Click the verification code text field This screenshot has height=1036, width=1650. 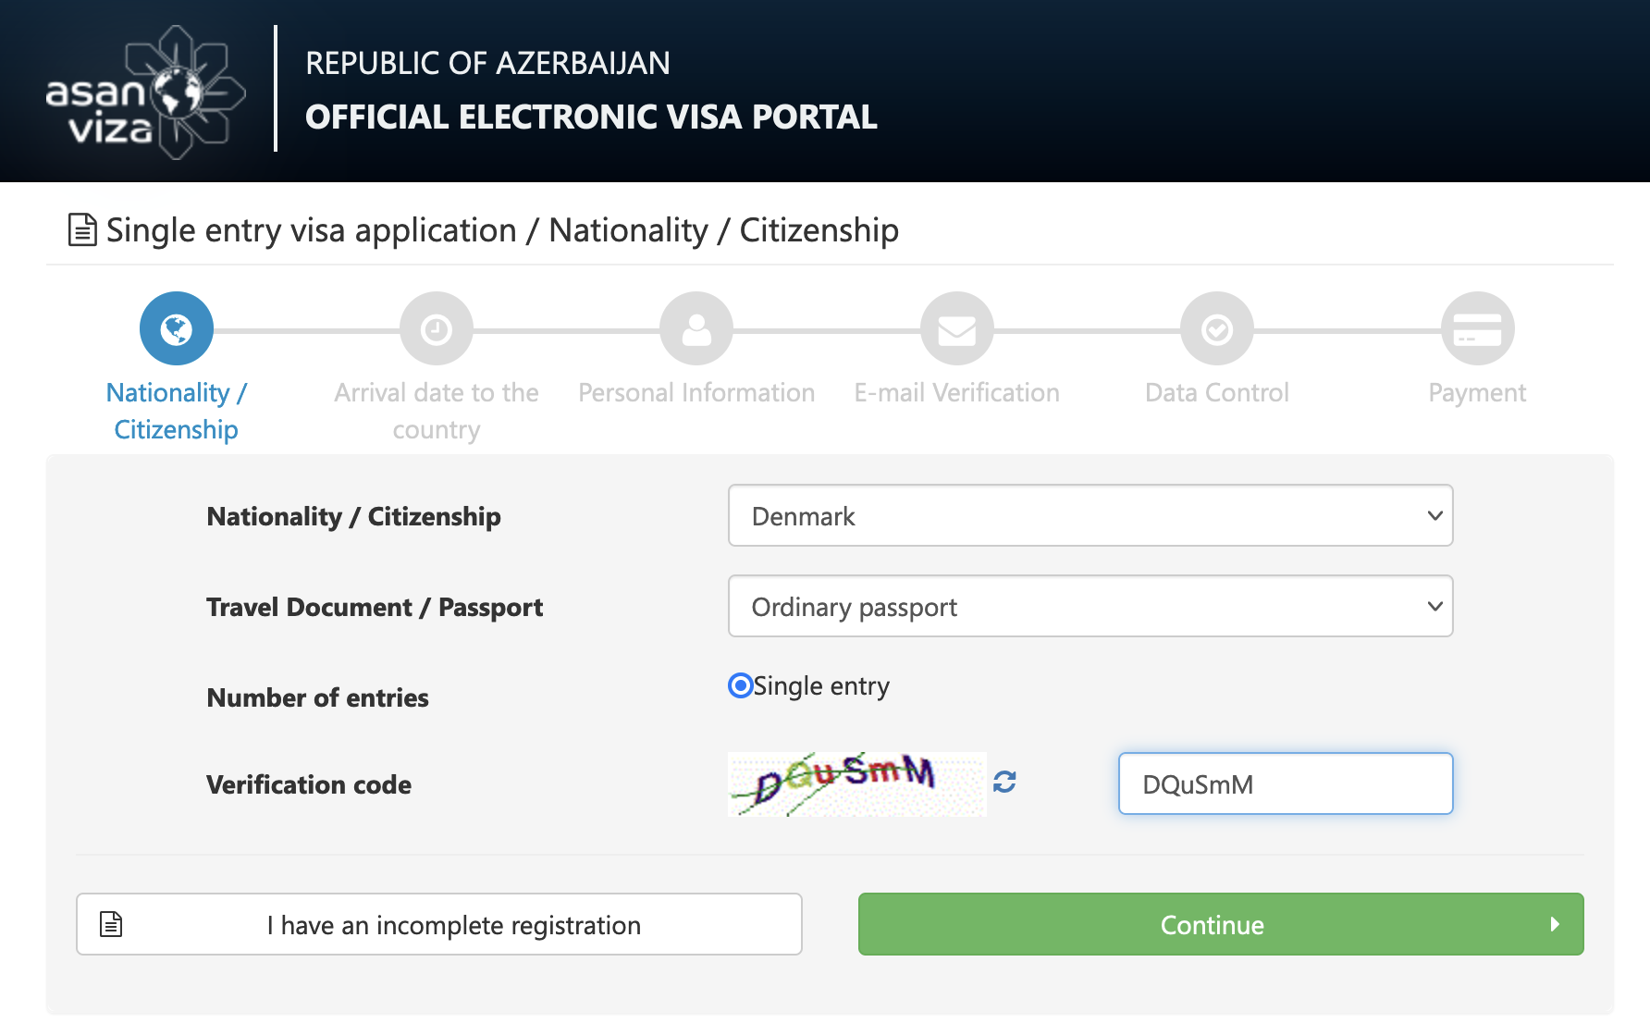pos(1285,783)
